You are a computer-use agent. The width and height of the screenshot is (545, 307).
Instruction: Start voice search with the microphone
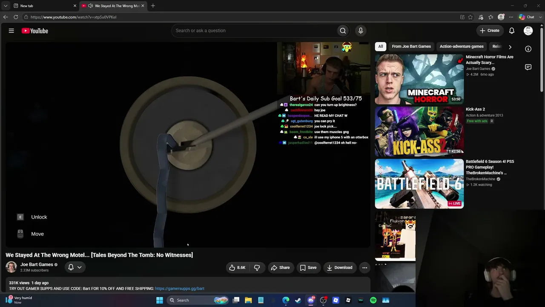361,31
